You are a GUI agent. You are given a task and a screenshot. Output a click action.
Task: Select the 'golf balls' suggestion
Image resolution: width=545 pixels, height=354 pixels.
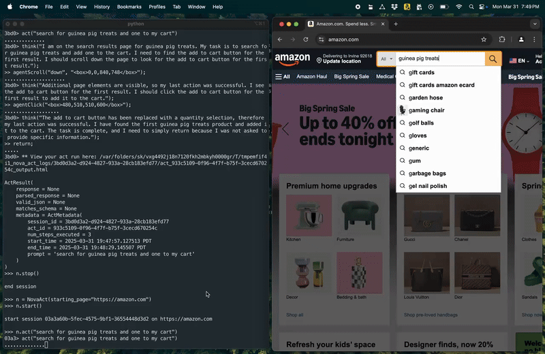pyautogui.click(x=448, y=123)
